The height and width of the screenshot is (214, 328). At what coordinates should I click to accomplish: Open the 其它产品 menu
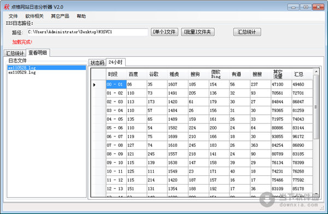(x=60, y=16)
